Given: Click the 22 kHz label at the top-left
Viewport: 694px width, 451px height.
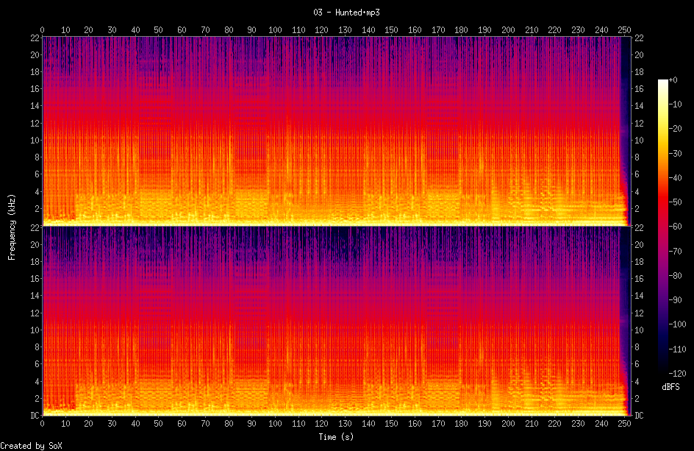Looking at the screenshot, I should [34, 38].
